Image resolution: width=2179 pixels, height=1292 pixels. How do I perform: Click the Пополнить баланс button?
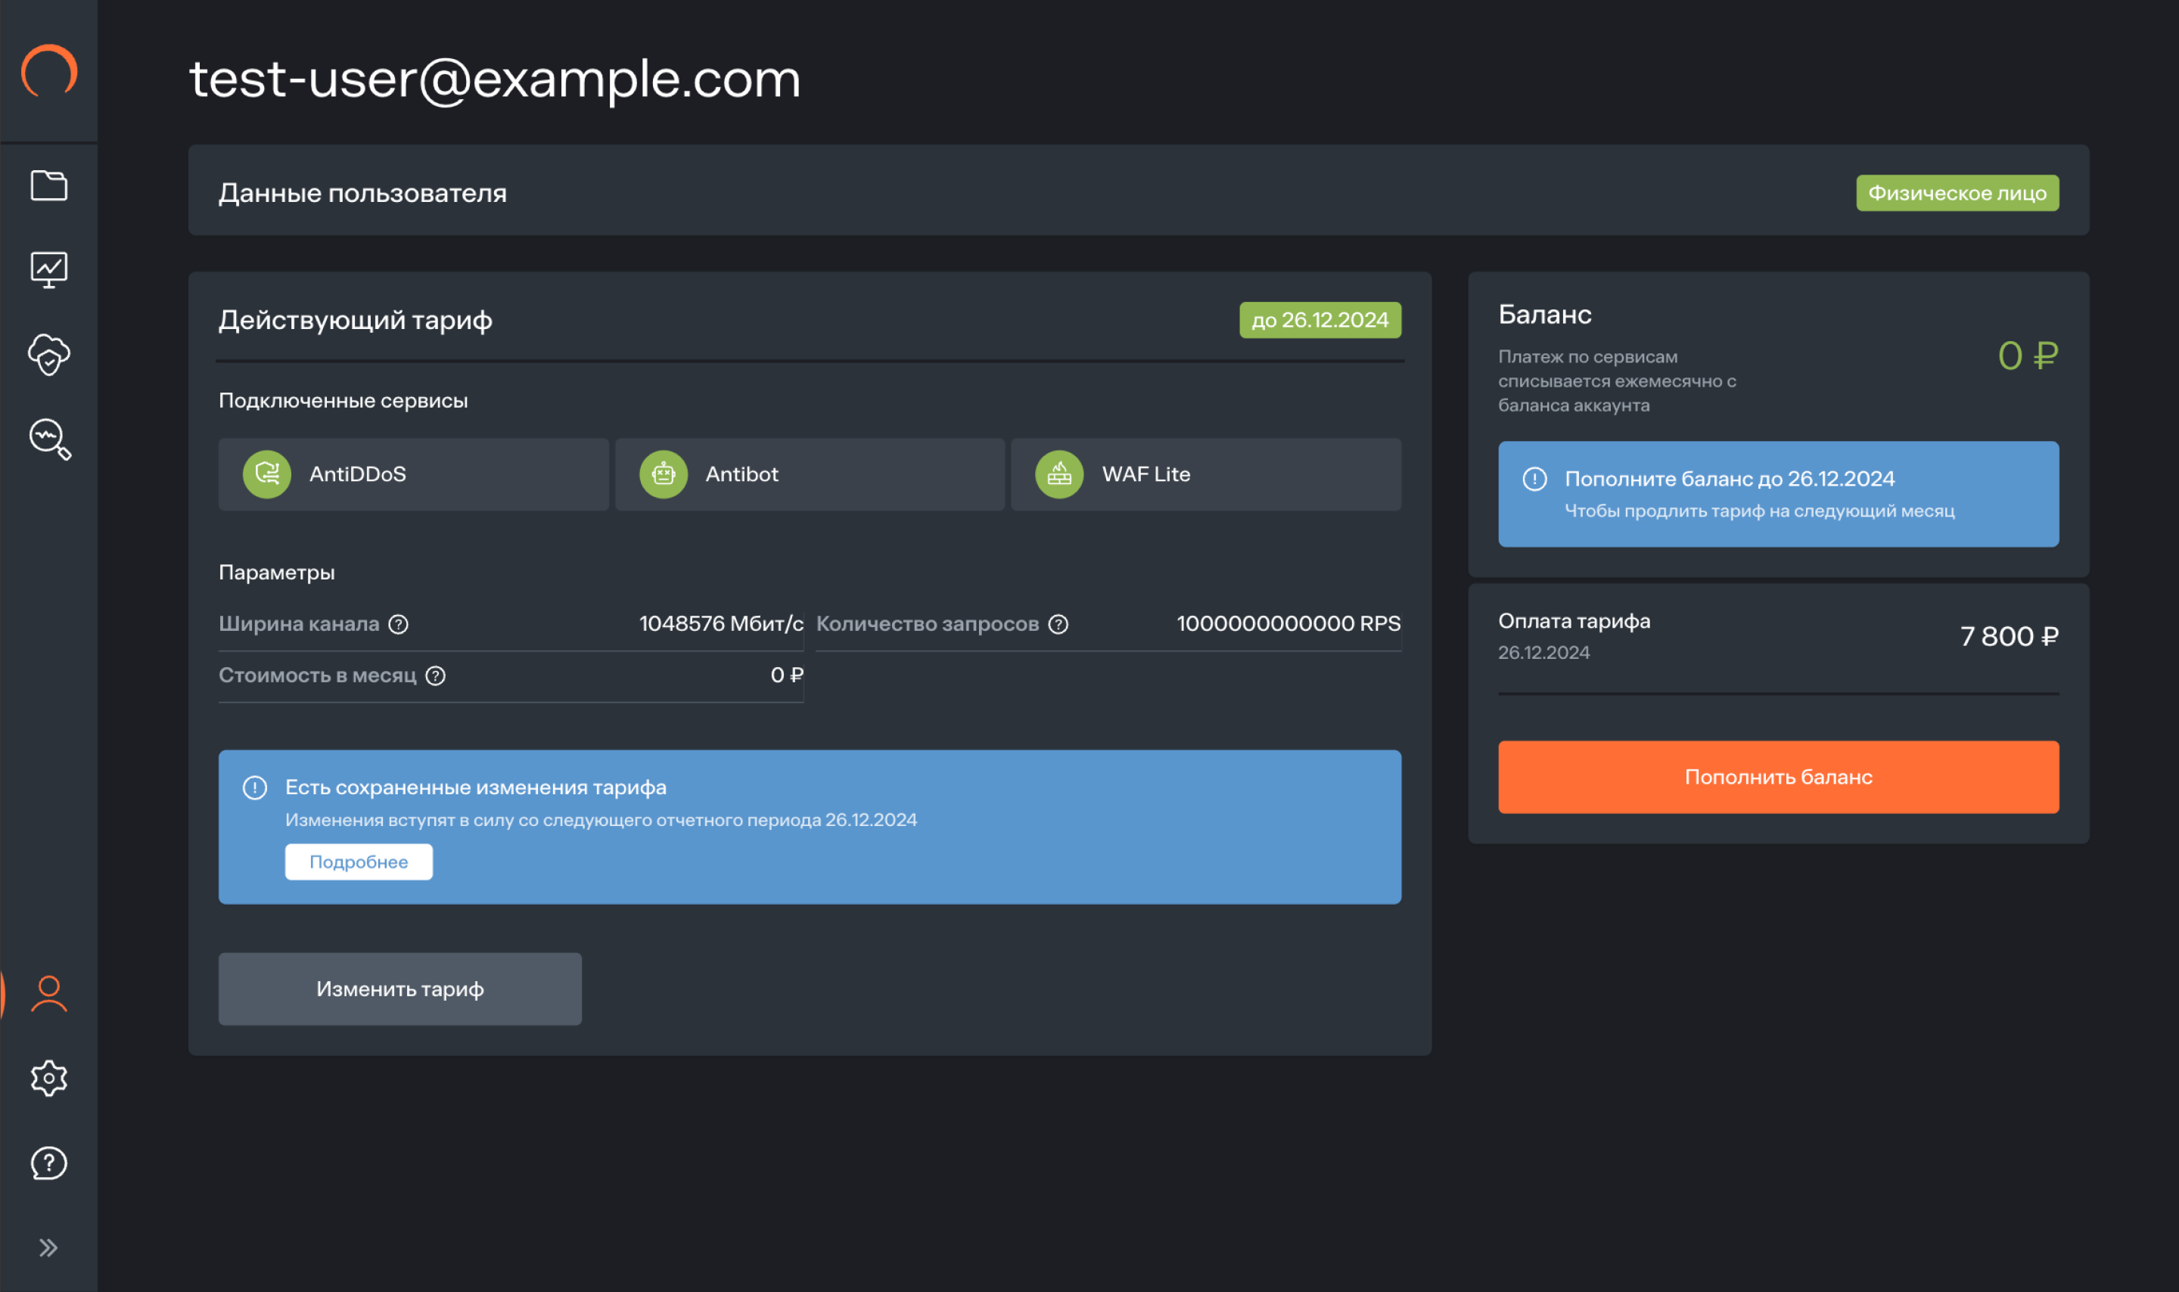[1778, 778]
